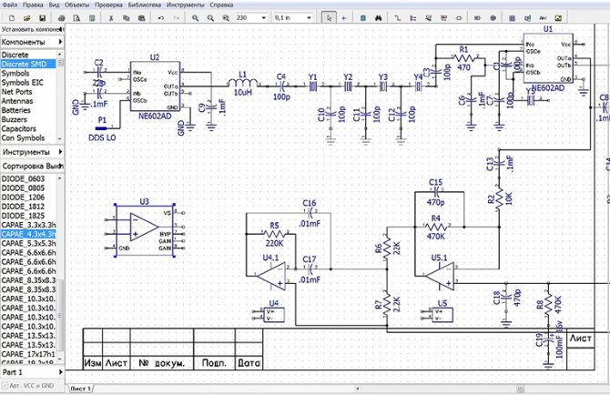Cut selection with the scissors icon
Screen dimensions: 610x395
pyautogui.click(x=111, y=18)
